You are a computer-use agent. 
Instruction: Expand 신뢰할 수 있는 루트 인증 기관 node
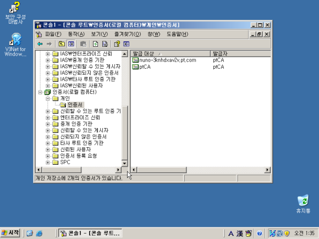48,112
